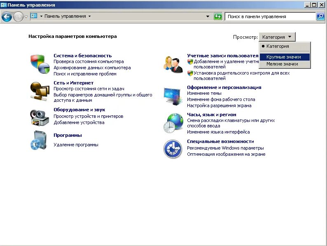The image size is (327, 246).
Task: Open Система и безопасность category
Action: 83,56
